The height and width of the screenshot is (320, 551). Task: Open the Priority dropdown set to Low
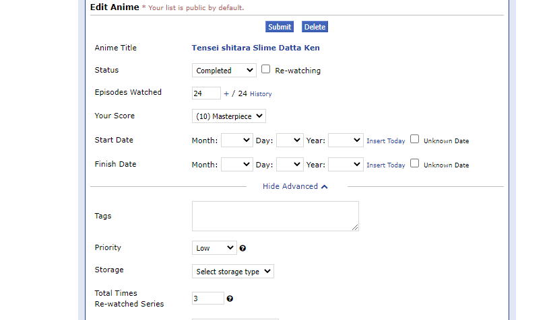[214, 248]
